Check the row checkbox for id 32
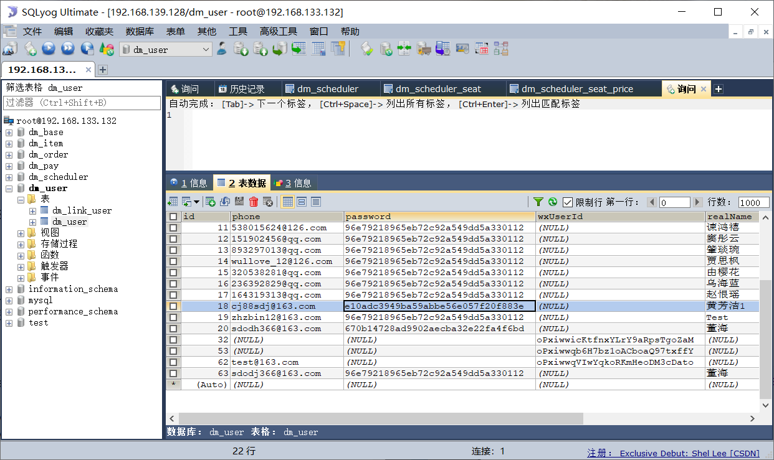Viewport: 774px width, 460px height. (173, 340)
